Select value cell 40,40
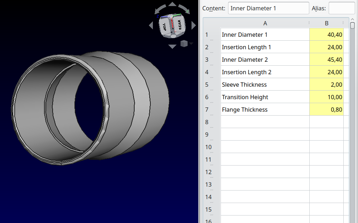This screenshot has width=358, height=223. tap(326, 34)
